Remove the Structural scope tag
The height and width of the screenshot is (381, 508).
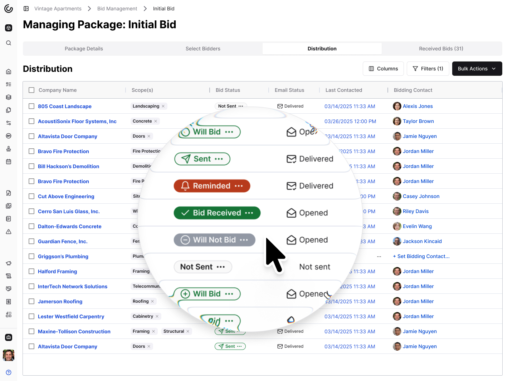coord(188,331)
